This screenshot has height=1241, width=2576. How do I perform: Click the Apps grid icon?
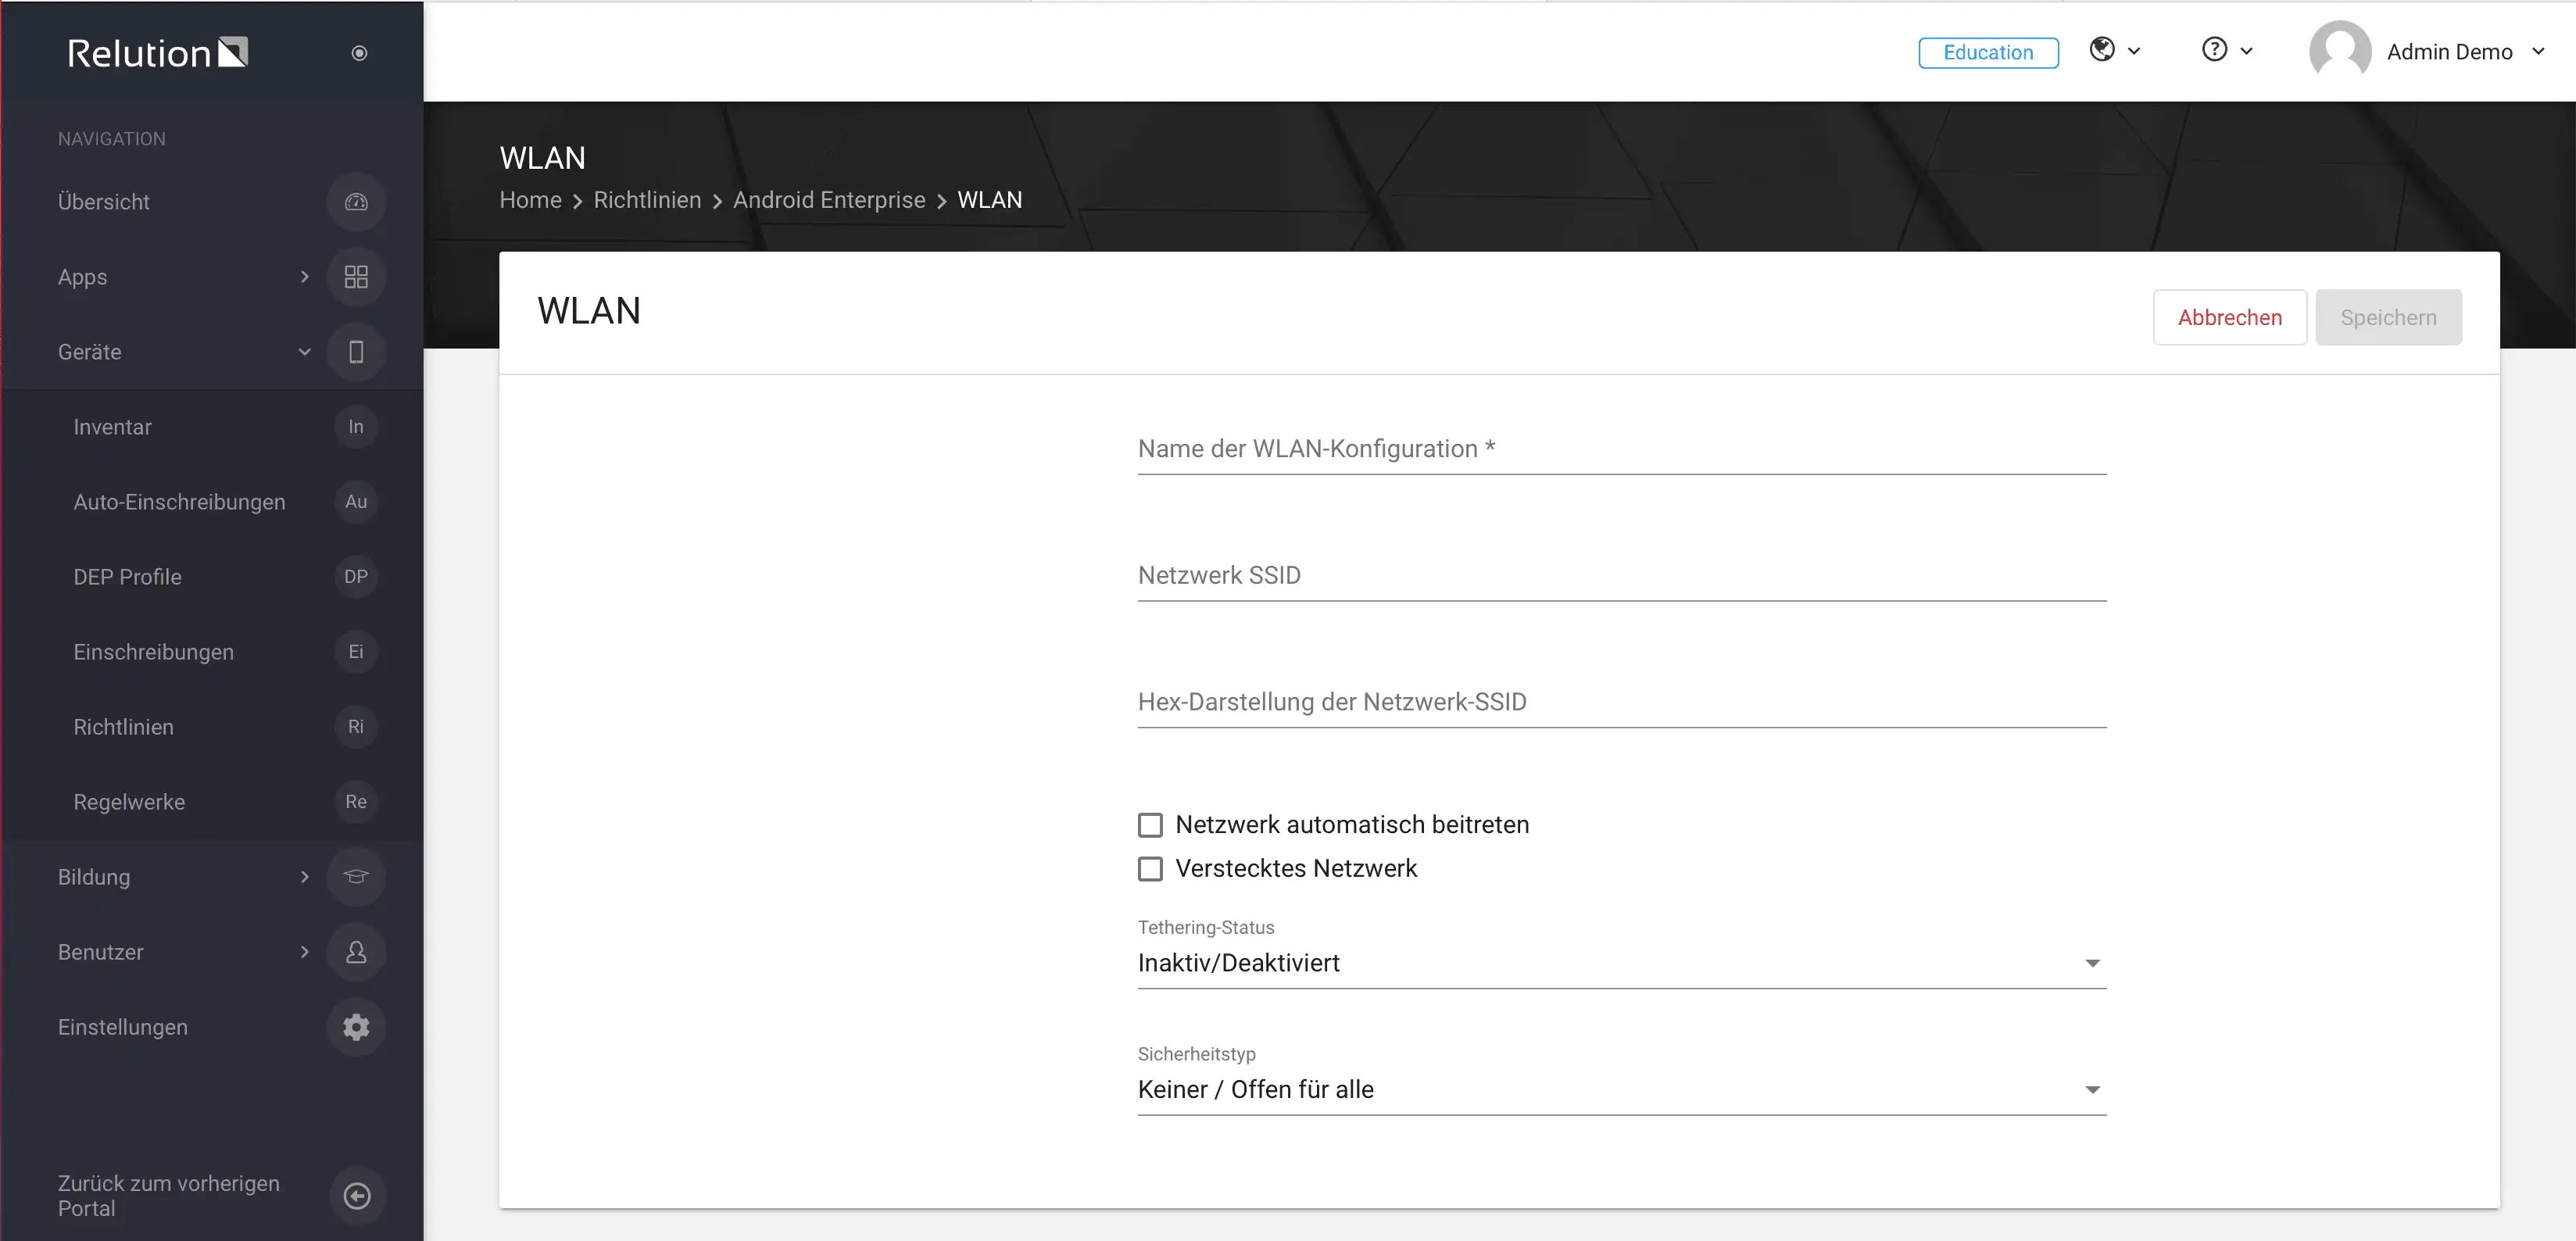(356, 277)
